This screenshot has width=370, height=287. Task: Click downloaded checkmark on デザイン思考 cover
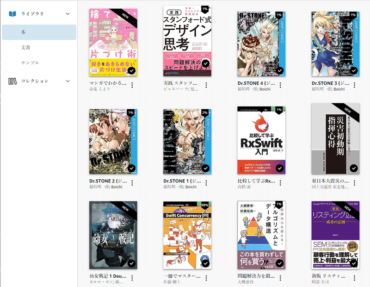pyautogui.click(x=205, y=63)
